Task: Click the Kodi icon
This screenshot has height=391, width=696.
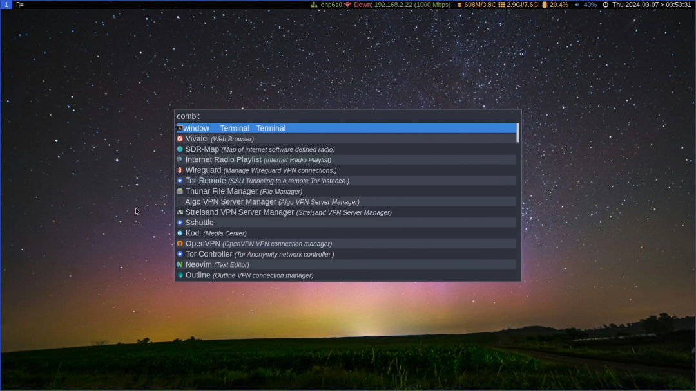Action: click(x=180, y=233)
